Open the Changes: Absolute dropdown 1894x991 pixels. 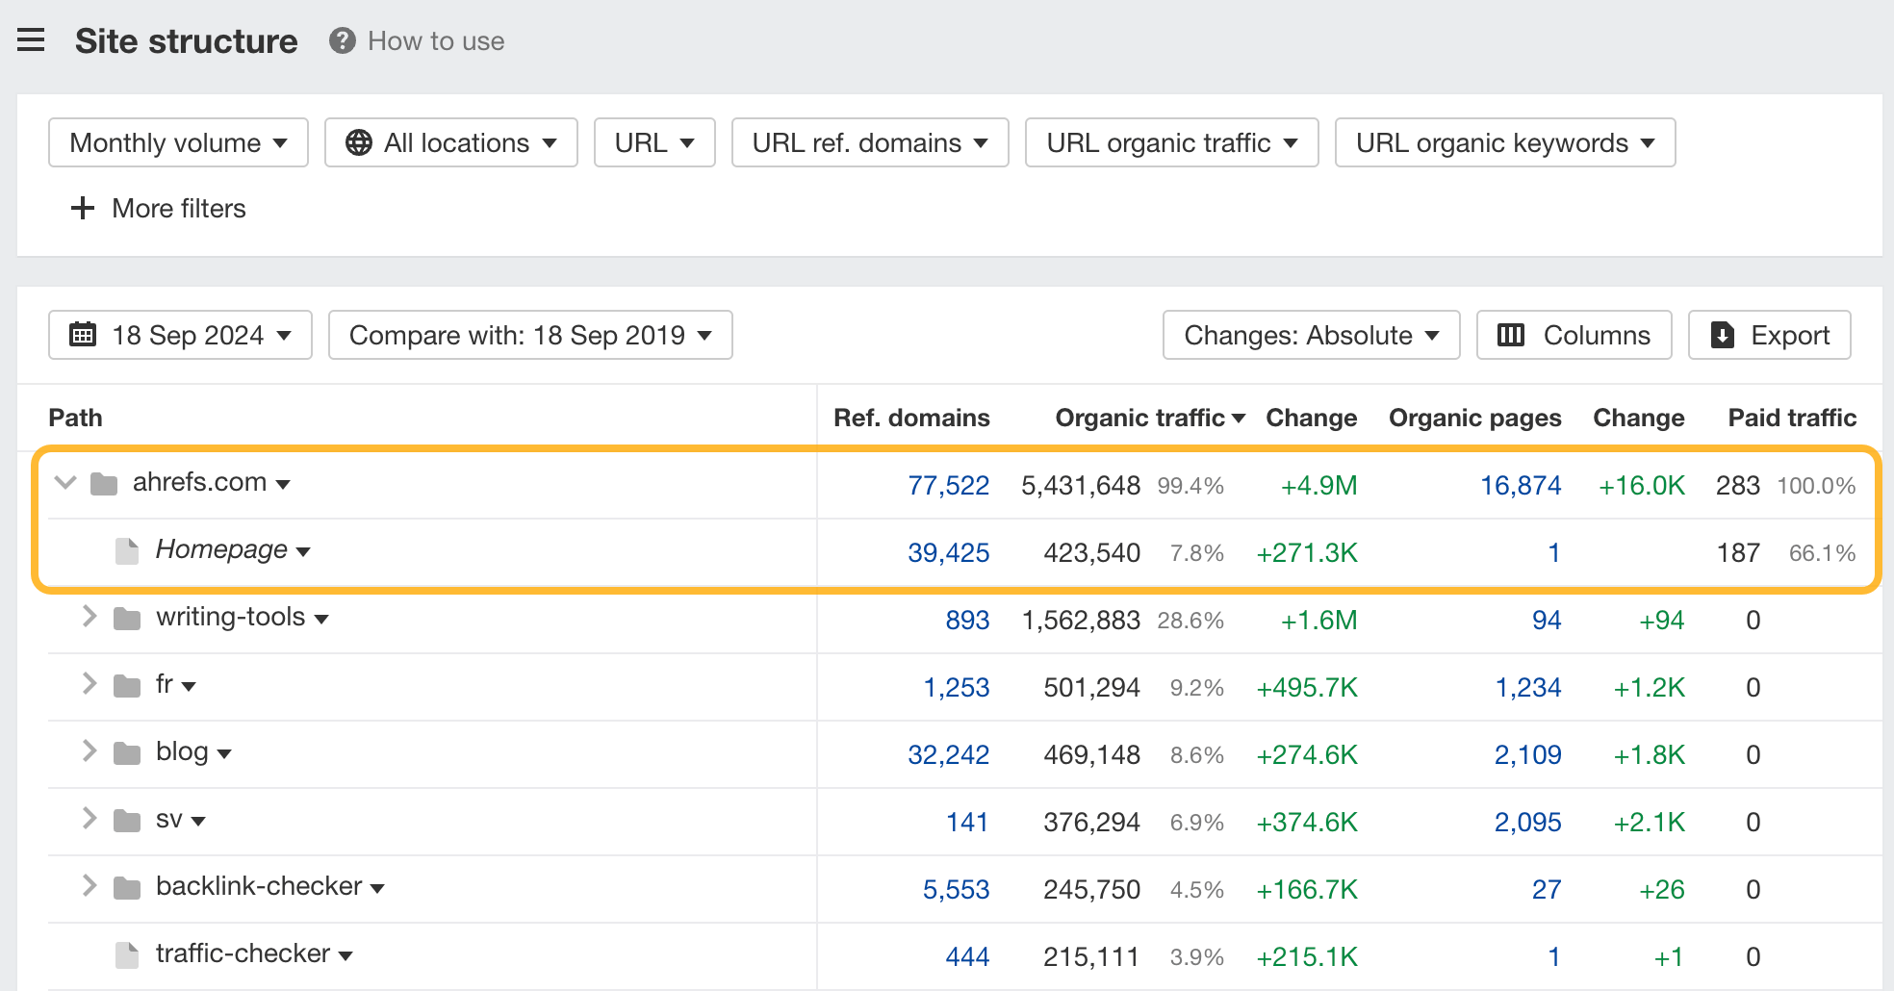click(1310, 335)
